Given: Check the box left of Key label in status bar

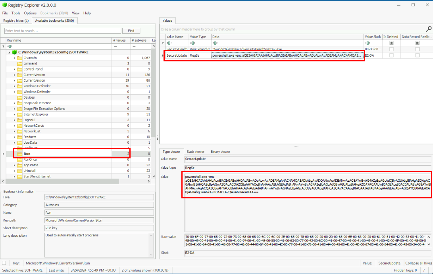Looking at the screenshot, I should click(4, 263).
